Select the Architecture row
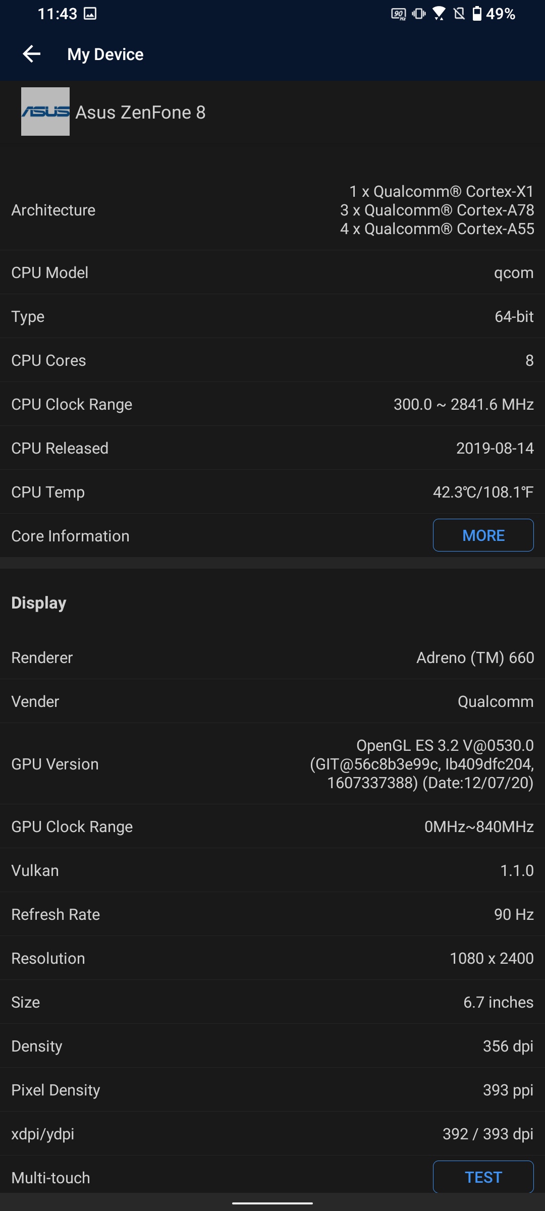Image resolution: width=545 pixels, height=1211 pixels. point(272,210)
